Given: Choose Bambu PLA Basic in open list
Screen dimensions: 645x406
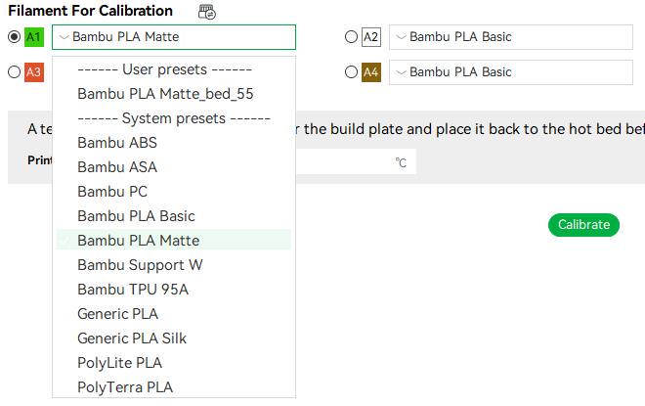Looking at the screenshot, I should pos(174,216).
